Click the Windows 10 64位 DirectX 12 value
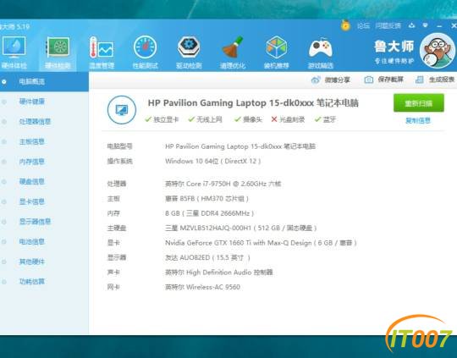457x358 pixels. click(x=212, y=161)
